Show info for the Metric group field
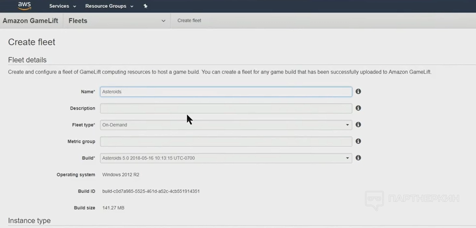The width and height of the screenshot is (476, 228). tap(358, 141)
